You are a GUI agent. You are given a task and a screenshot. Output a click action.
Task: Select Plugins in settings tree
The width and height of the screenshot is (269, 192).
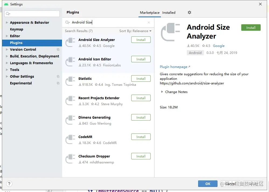(x=32, y=43)
